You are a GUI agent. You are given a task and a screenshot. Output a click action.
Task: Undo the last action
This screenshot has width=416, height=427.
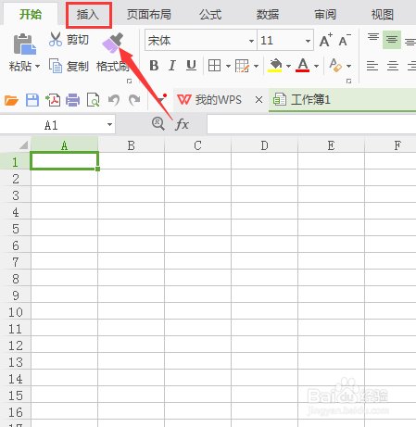tap(114, 100)
